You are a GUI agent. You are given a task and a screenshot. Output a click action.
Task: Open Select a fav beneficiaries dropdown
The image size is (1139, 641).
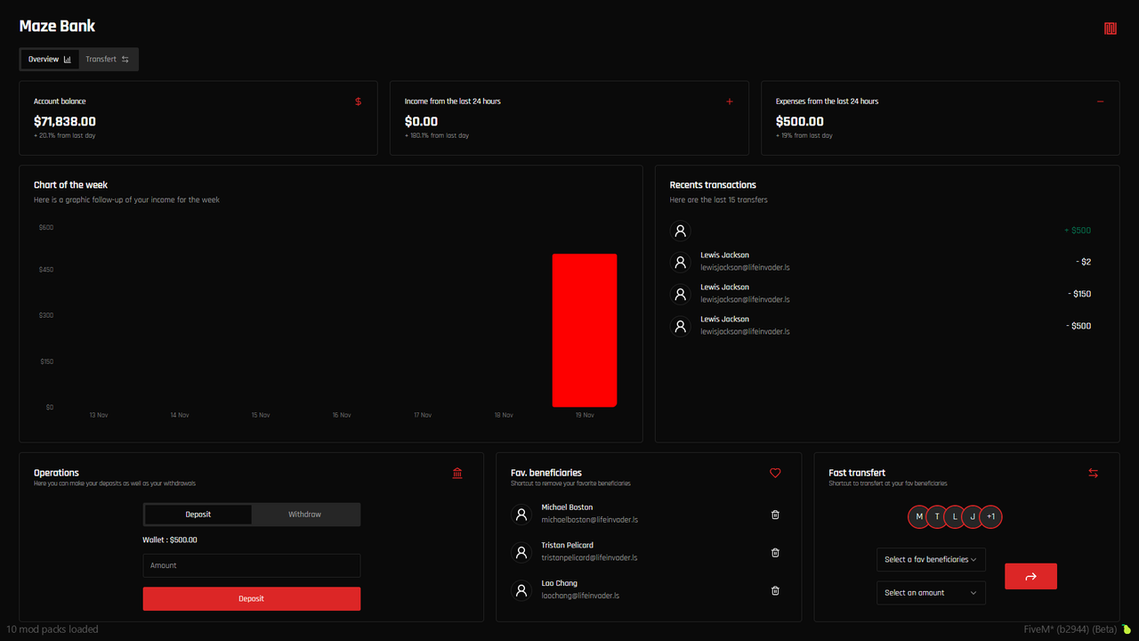pyautogui.click(x=931, y=559)
